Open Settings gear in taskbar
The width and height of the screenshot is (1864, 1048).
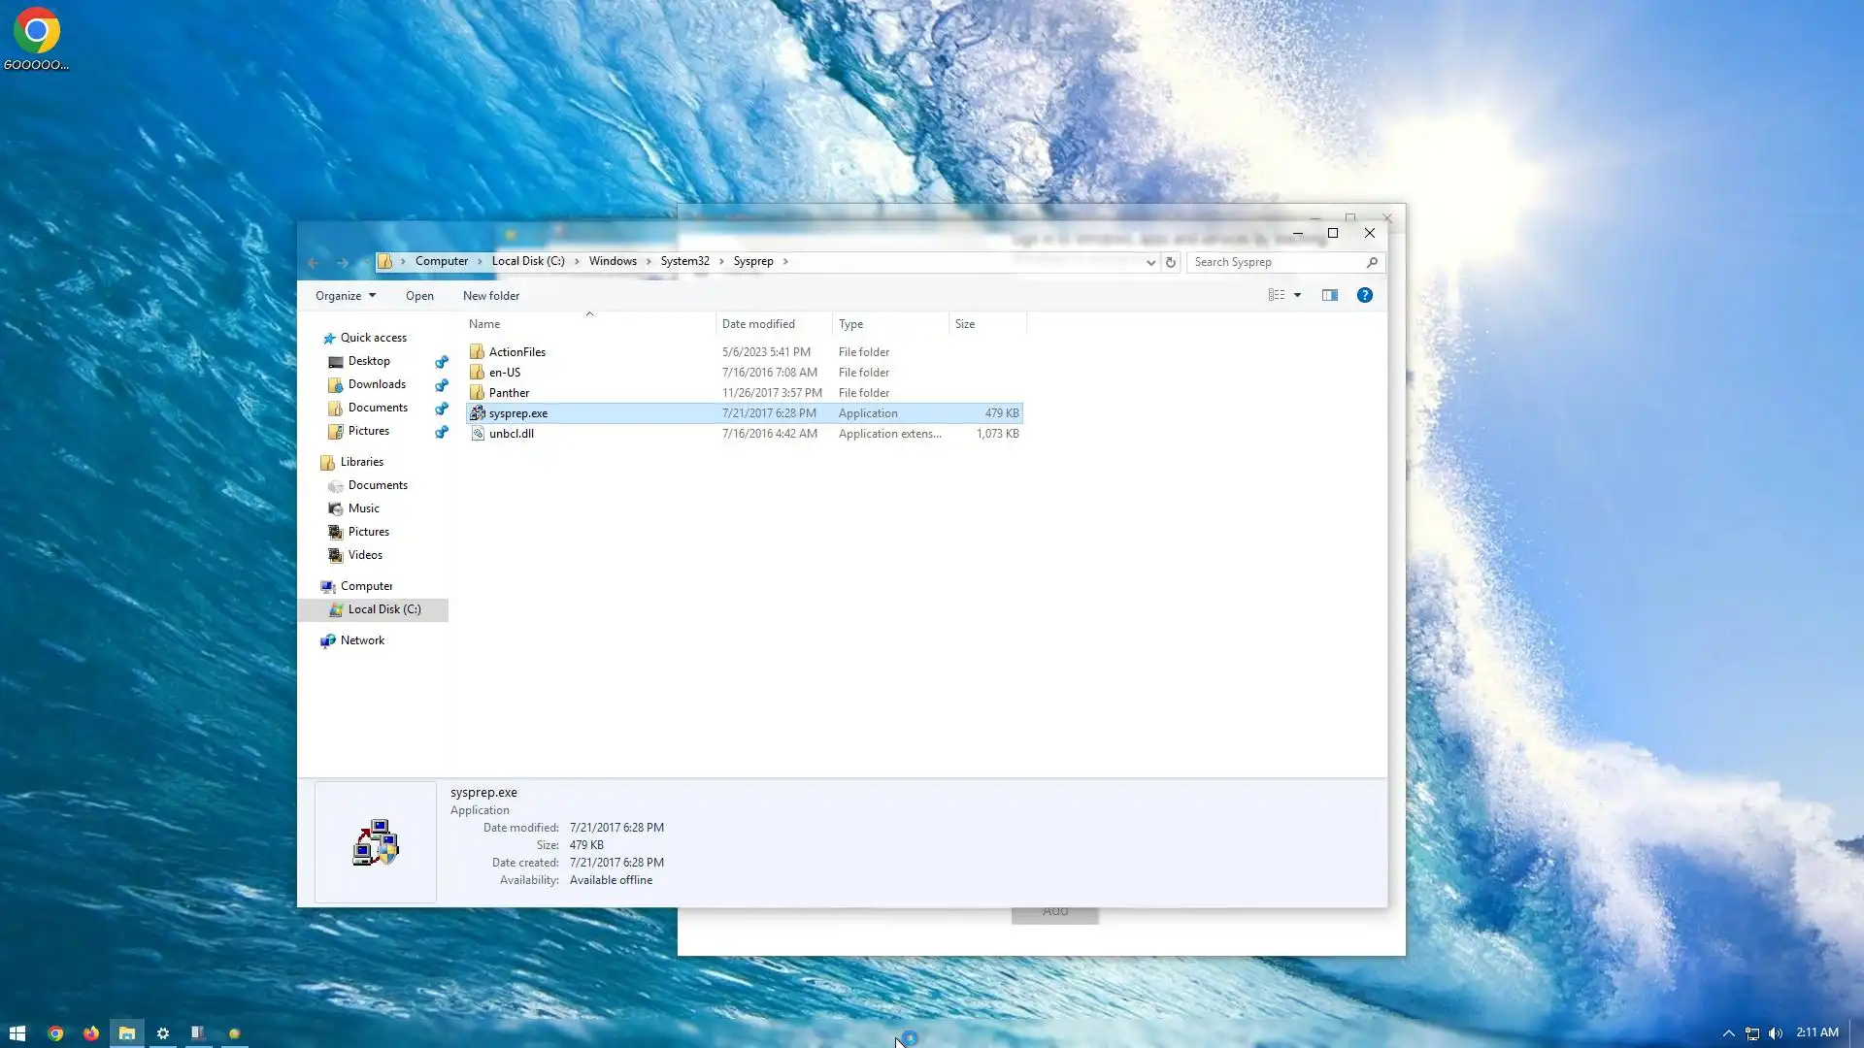click(x=163, y=1033)
